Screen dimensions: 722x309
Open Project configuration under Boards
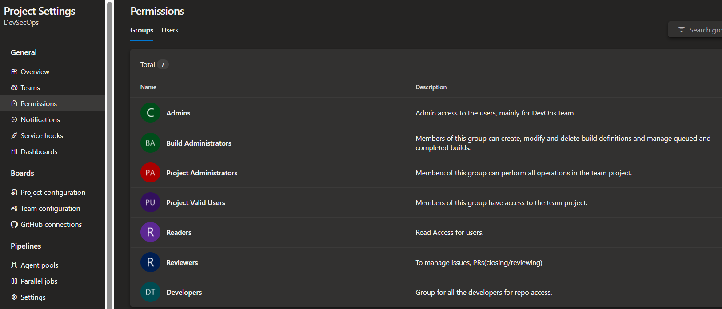click(52, 192)
